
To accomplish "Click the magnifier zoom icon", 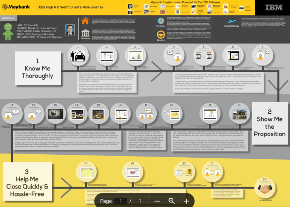I will (x=172, y=201).
